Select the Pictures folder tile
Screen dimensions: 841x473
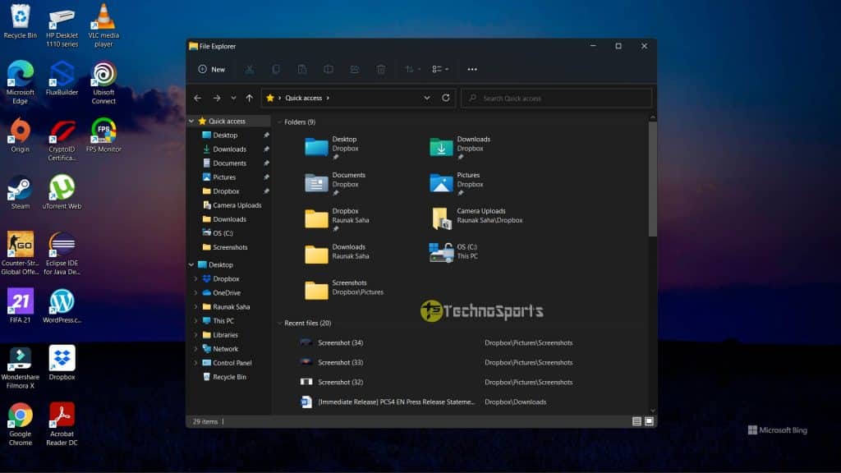click(457, 183)
